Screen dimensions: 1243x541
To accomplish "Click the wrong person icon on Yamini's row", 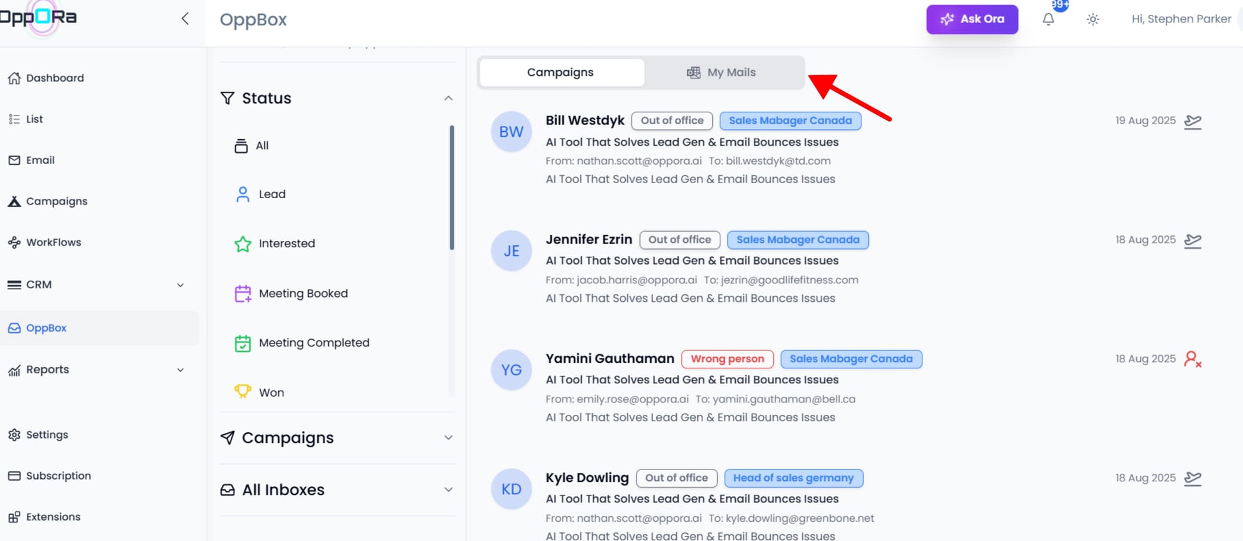I will (1192, 359).
